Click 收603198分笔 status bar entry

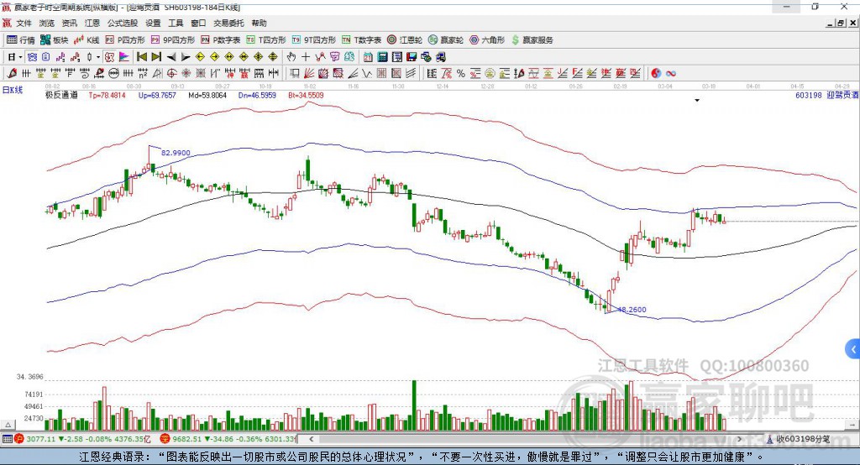[799, 439]
